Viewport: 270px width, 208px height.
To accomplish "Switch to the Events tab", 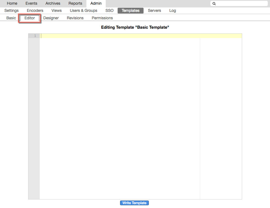I will click(x=31, y=4).
